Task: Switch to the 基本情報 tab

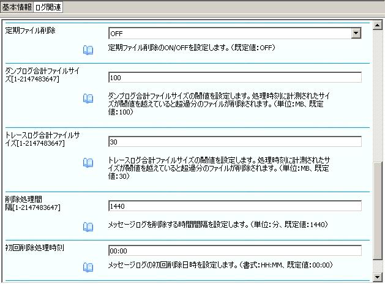Action: [x=17, y=7]
